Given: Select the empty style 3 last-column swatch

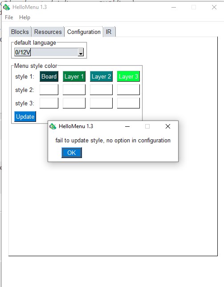Looking at the screenshot, I should (x=128, y=103).
